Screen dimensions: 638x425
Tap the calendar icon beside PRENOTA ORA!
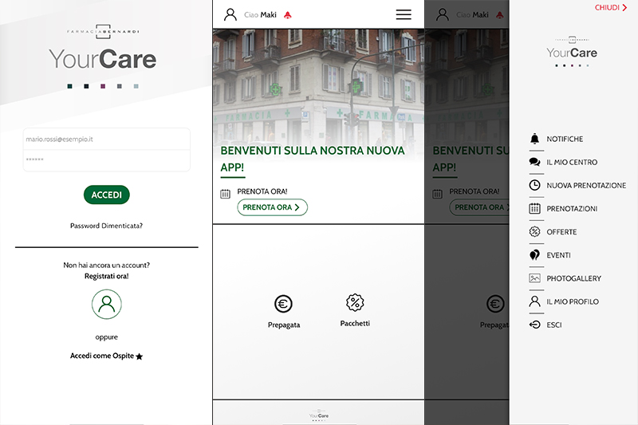(225, 194)
